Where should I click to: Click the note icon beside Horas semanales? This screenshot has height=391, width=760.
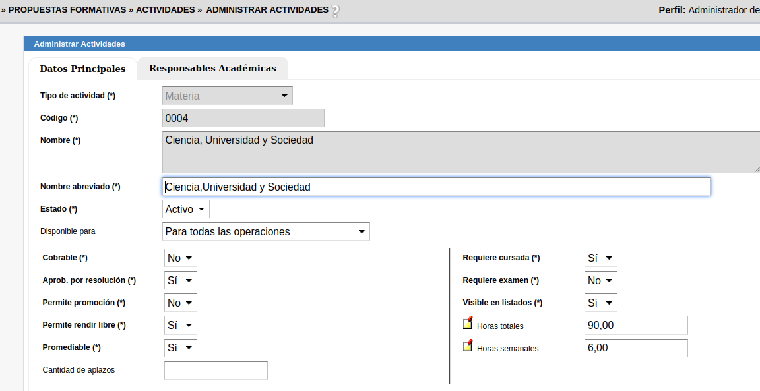pos(468,346)
